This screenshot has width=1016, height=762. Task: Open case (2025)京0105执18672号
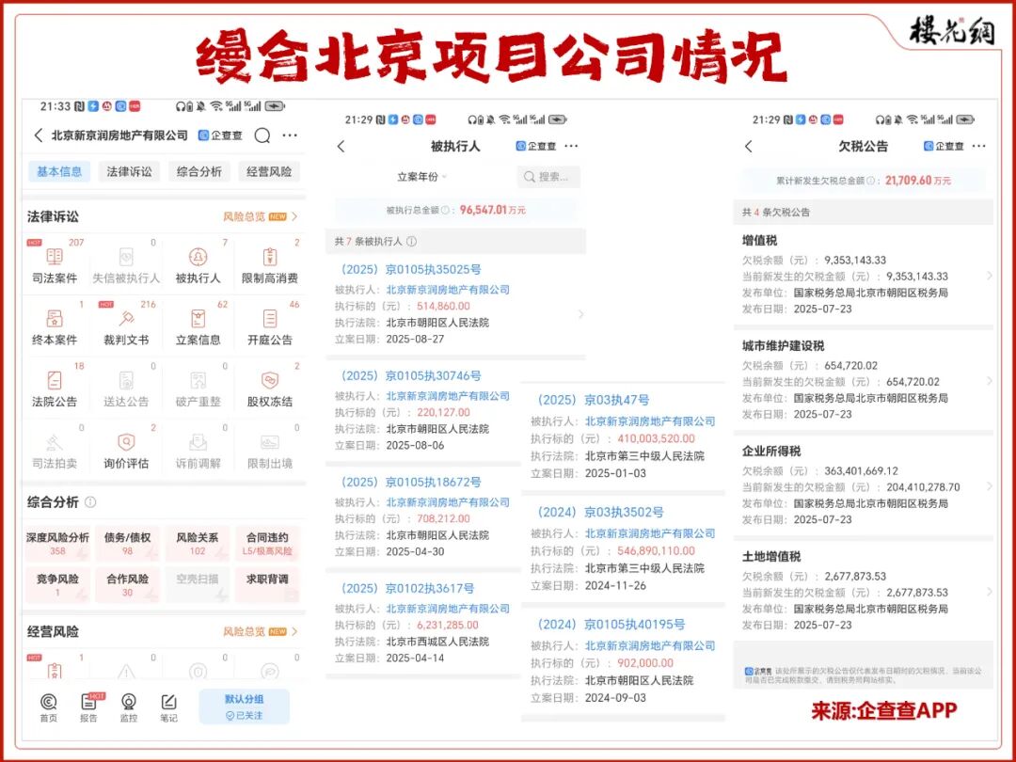click(x=411, y=482)
